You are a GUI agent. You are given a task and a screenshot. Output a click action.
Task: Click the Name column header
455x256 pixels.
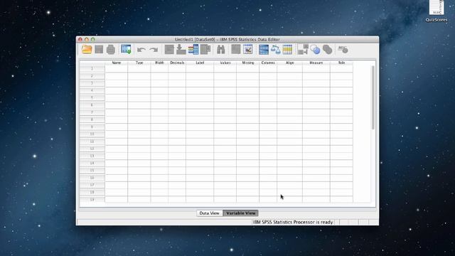pyautogui.click(x=117, y=63)
